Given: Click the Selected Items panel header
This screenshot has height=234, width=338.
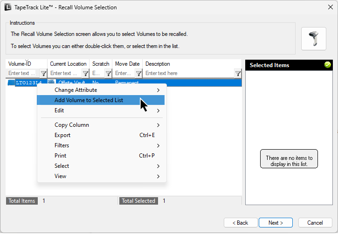Looking at the screenshot, I should 289,65.
